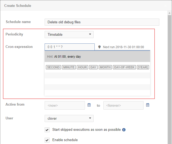Uncheck the Enable schedule checkbox
172x144 pixels.
tap(47, 140)
